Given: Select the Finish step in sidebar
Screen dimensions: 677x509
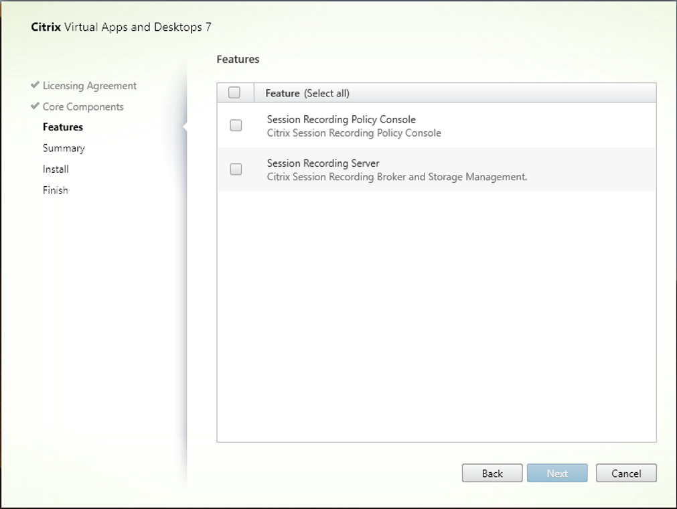Looking at the screenshot, I should (55, 190).
